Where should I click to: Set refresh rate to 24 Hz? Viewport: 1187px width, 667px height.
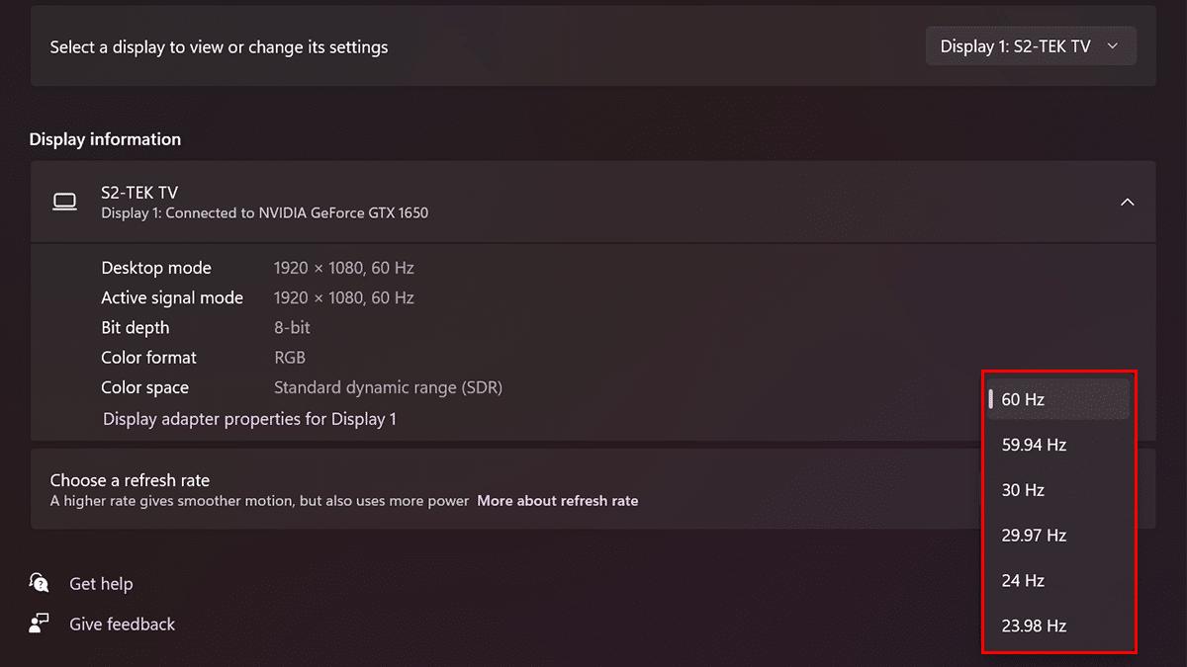pos(1024,581)
